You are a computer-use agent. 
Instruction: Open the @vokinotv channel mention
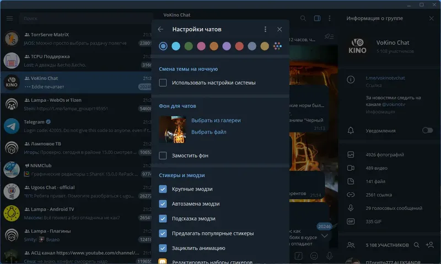pyautogui.click(x=394, y=105)
